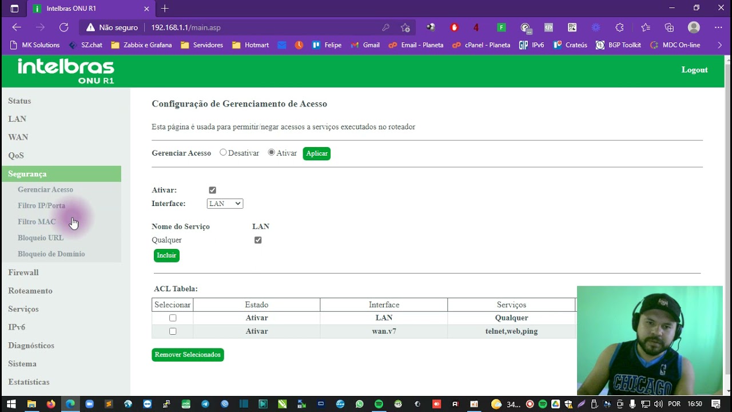Open the Roteamento menu
Image resolution: width=732 pixels, height=412 pixels.
click(30, 291)
